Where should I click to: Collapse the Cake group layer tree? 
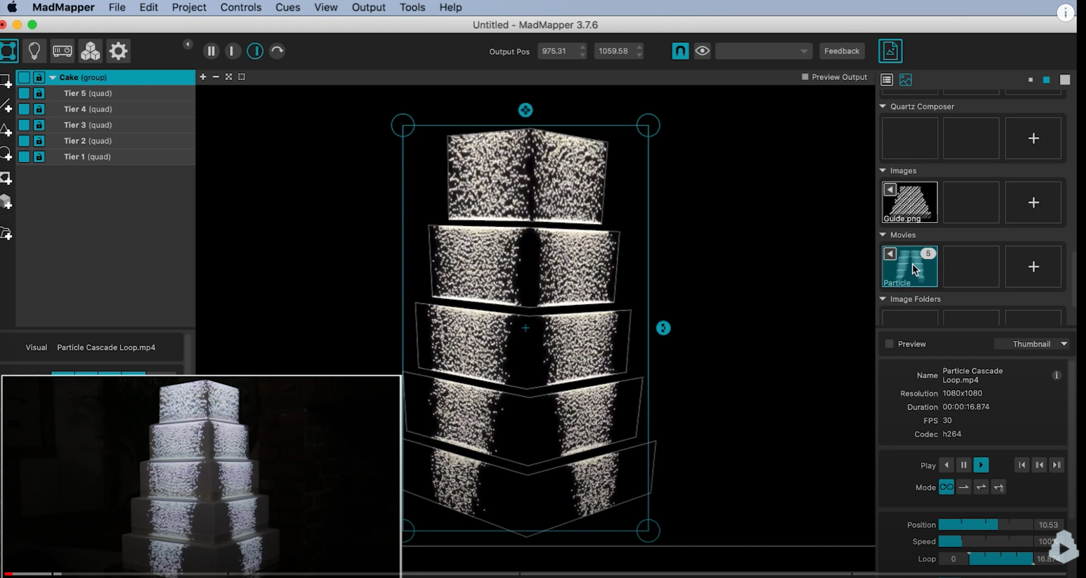click(x=53, y=77)
